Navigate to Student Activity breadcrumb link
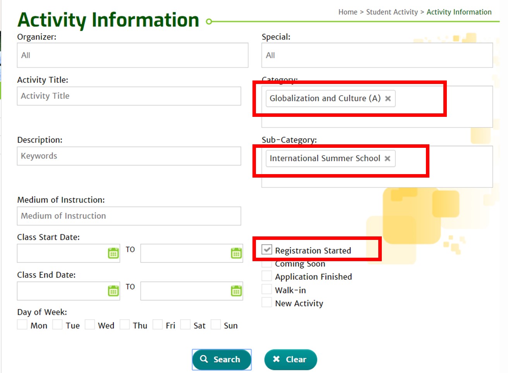The height and width of the screenshot is (373, 508). point(392,12)
